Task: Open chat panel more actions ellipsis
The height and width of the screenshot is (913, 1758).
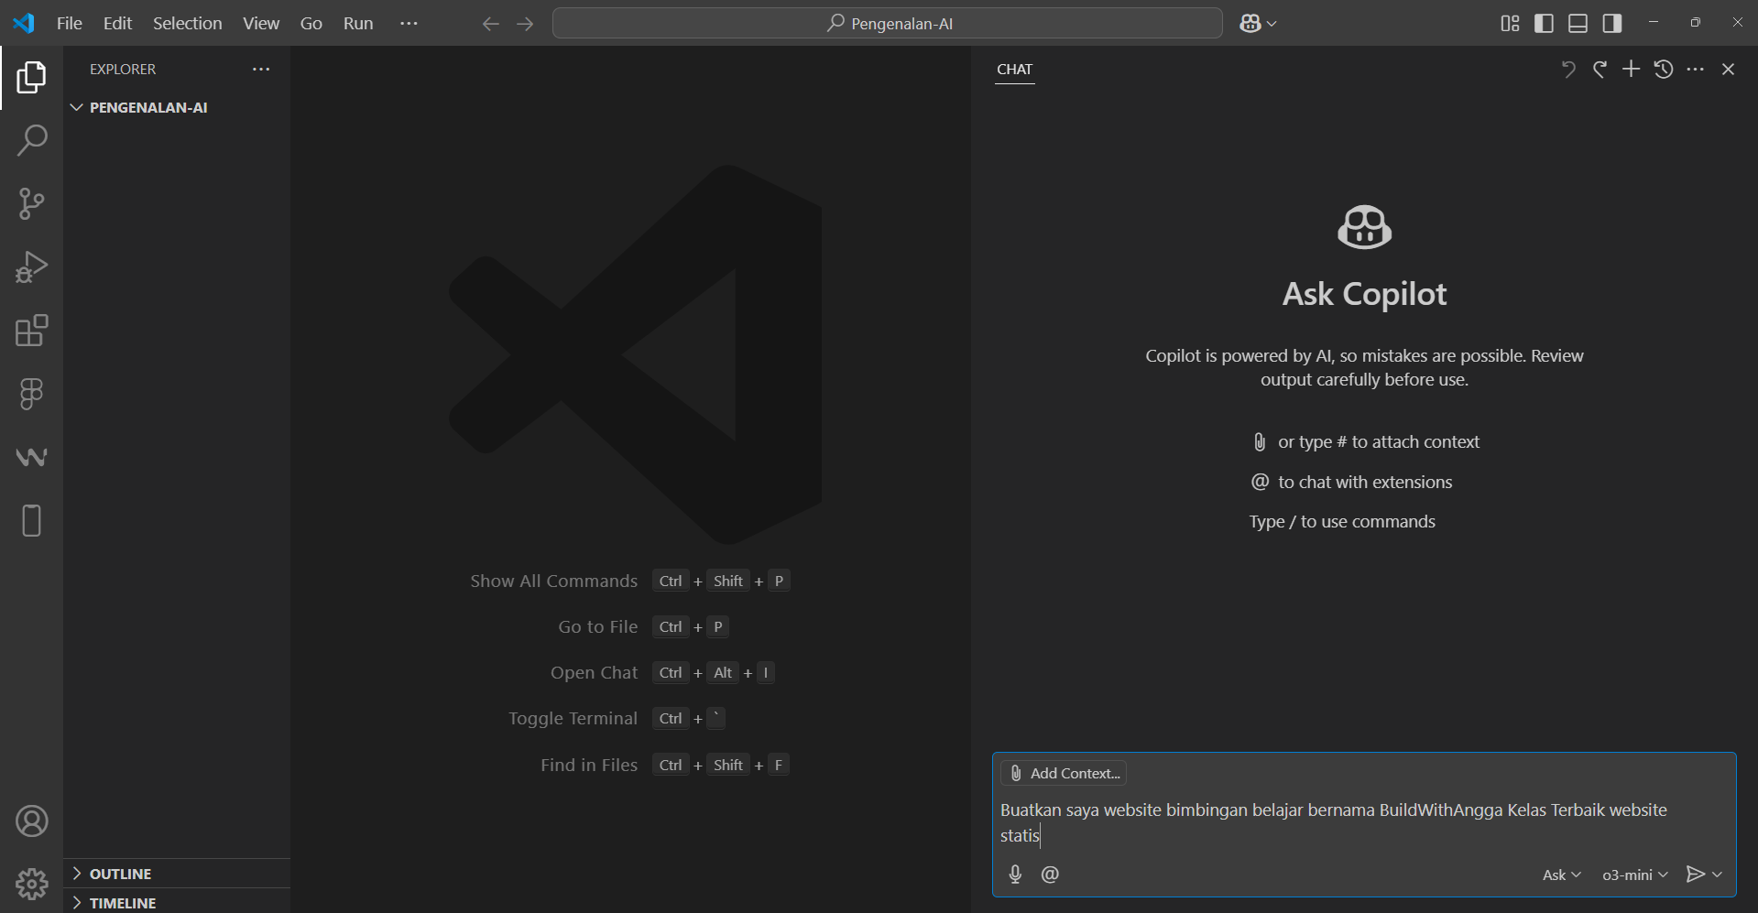Action: pyautogui.click(x=1696, y=69)
